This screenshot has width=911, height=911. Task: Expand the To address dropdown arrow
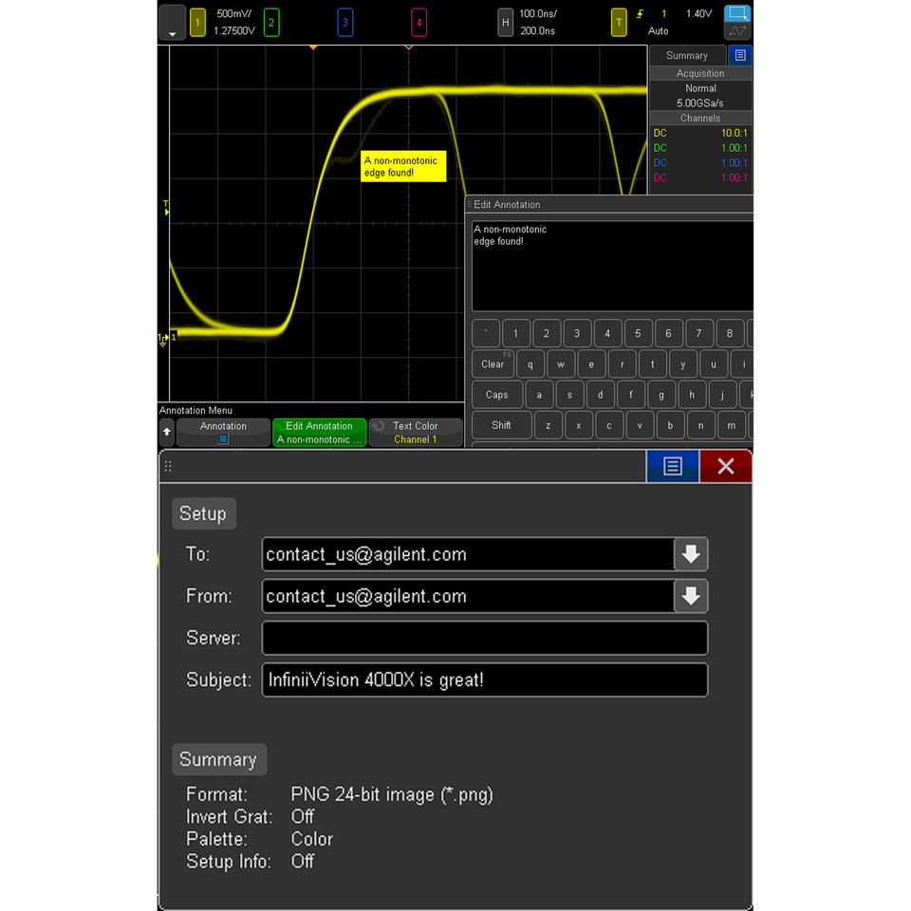[x=691, y=554]
